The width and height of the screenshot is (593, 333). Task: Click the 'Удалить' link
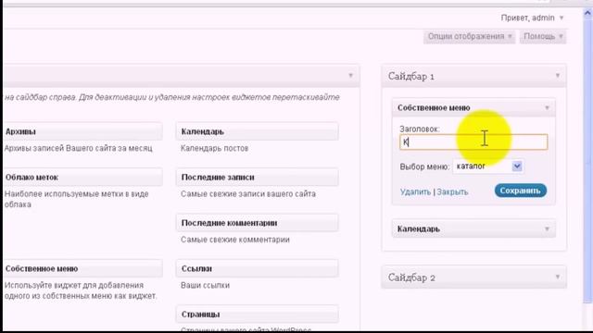click(x=415, y=191)
